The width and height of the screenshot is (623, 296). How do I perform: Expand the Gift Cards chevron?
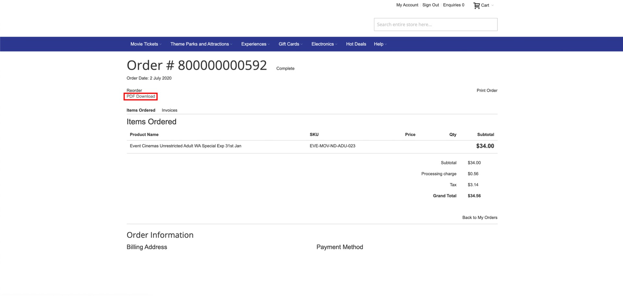tap(302, 44)
